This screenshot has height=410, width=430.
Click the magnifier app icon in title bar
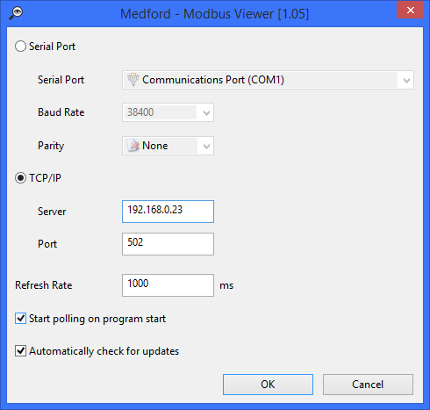pos(16,13)
